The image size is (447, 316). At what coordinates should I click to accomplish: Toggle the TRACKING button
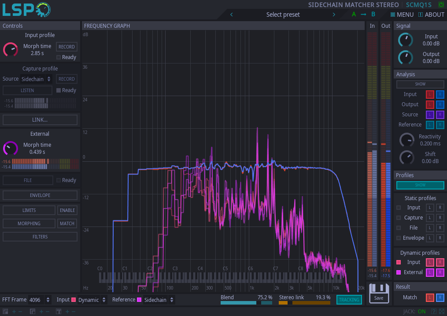(349, 300)
